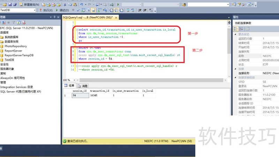Collapse the 聚合状态 section in Properties

click(235, 35)
